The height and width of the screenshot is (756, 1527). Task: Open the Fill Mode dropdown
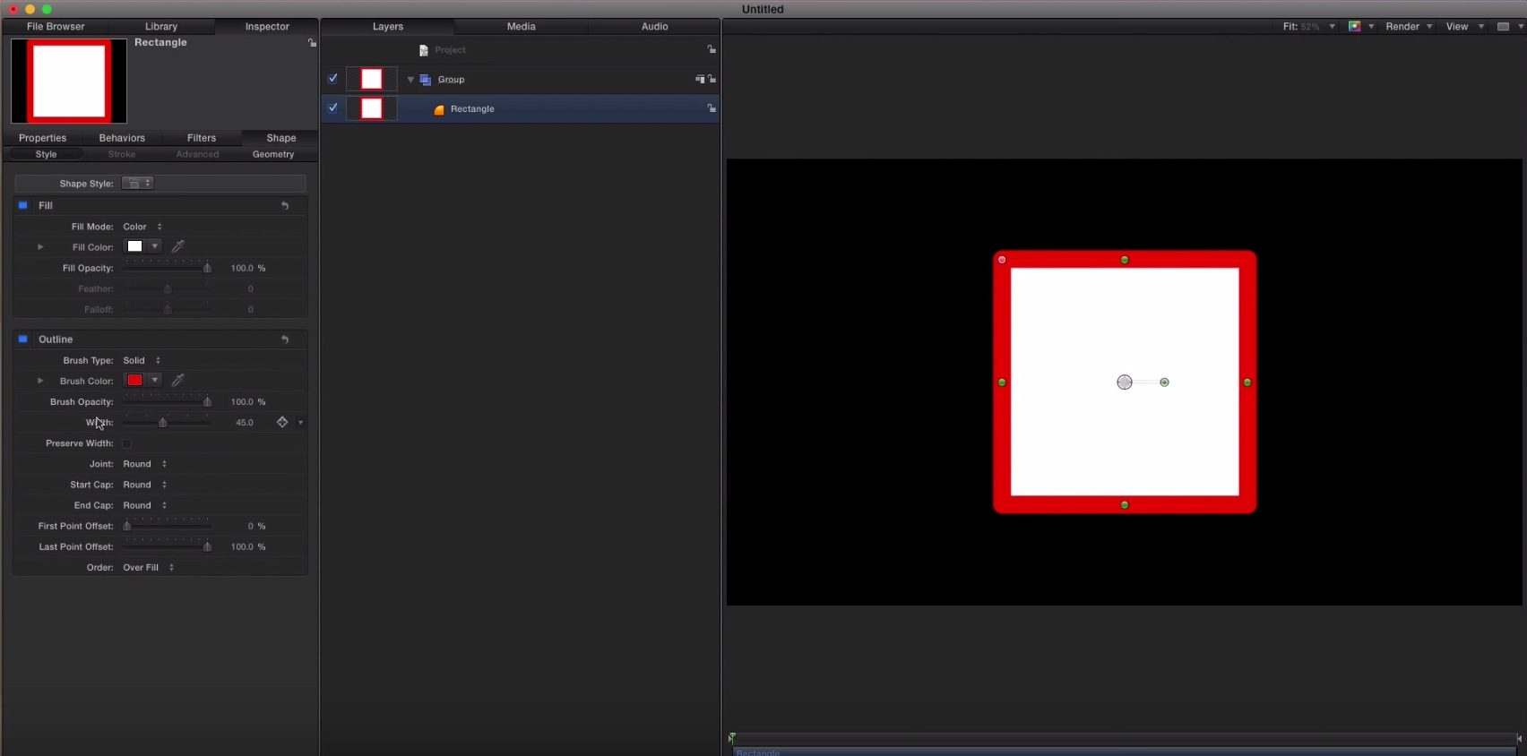point(142,227)
